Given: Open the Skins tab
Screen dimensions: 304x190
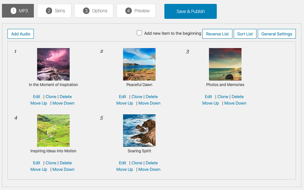Looking at the screenshot, I should tap(55, 11).
